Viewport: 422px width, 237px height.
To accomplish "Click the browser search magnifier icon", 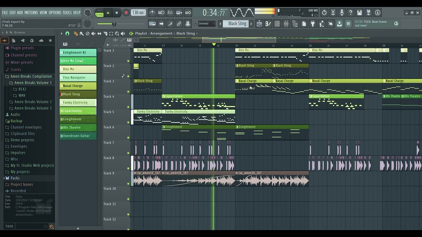I will tap(52, 226).
